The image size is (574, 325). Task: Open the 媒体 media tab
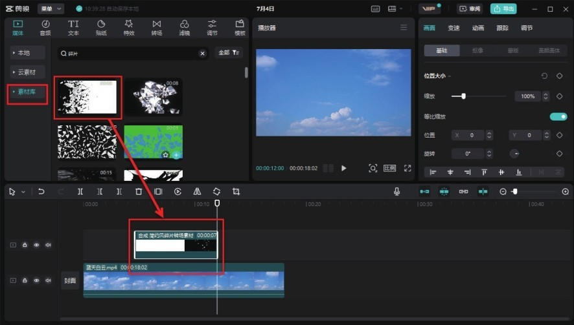click(x=17, y=28)
